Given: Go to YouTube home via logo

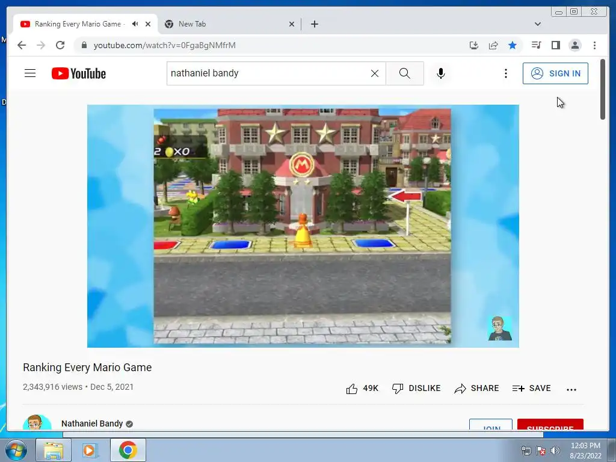Looking at the screenshot, I should (x=79, y=73).
